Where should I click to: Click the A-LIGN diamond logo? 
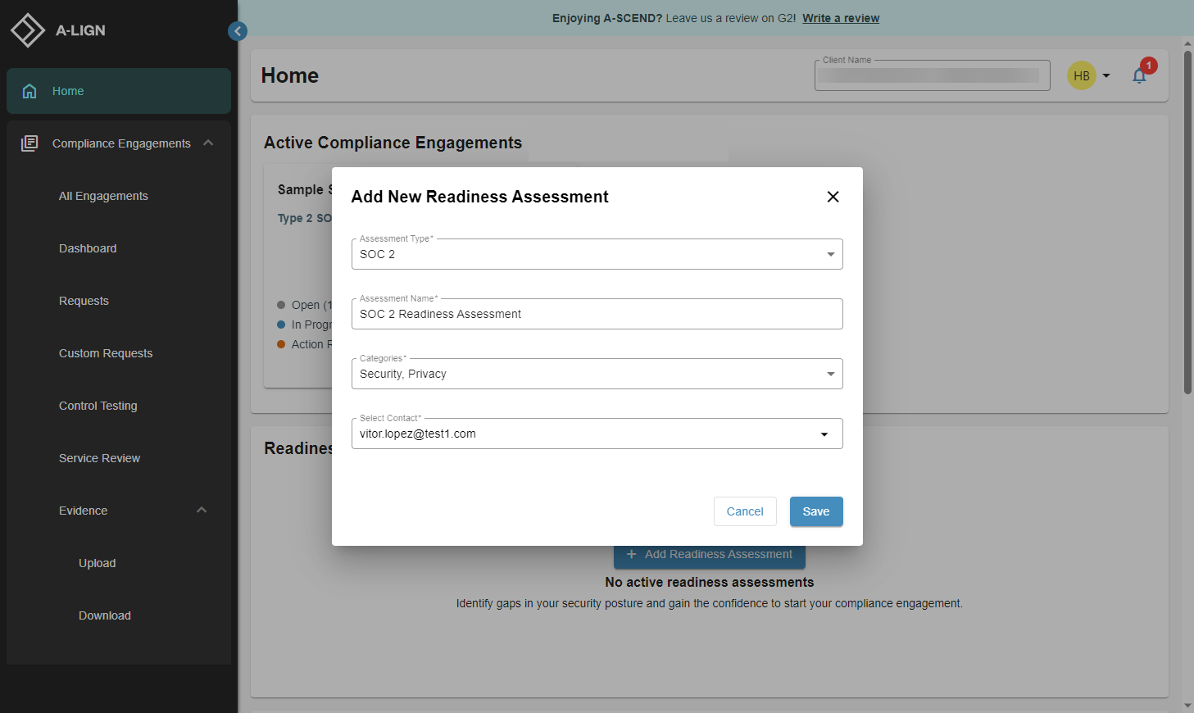(27, 30)
